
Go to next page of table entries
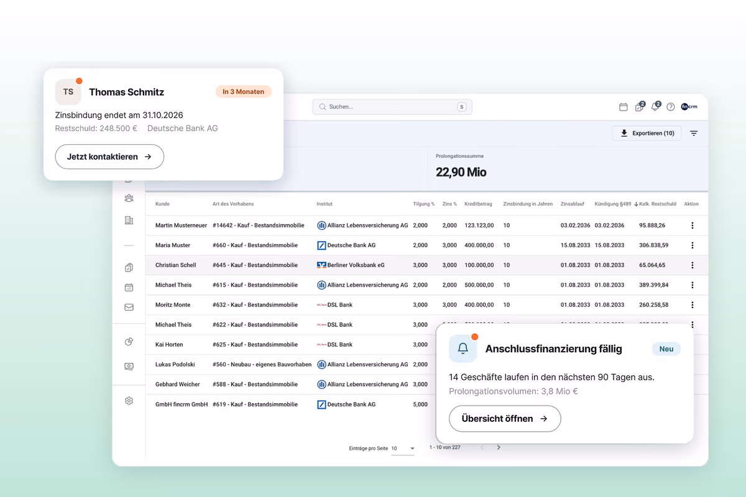coord(499,447)
